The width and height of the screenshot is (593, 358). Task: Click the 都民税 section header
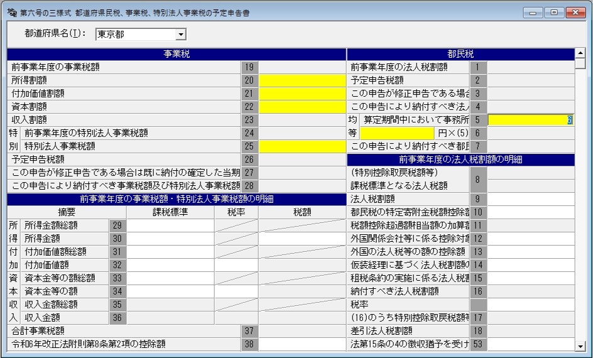[460, 54]
